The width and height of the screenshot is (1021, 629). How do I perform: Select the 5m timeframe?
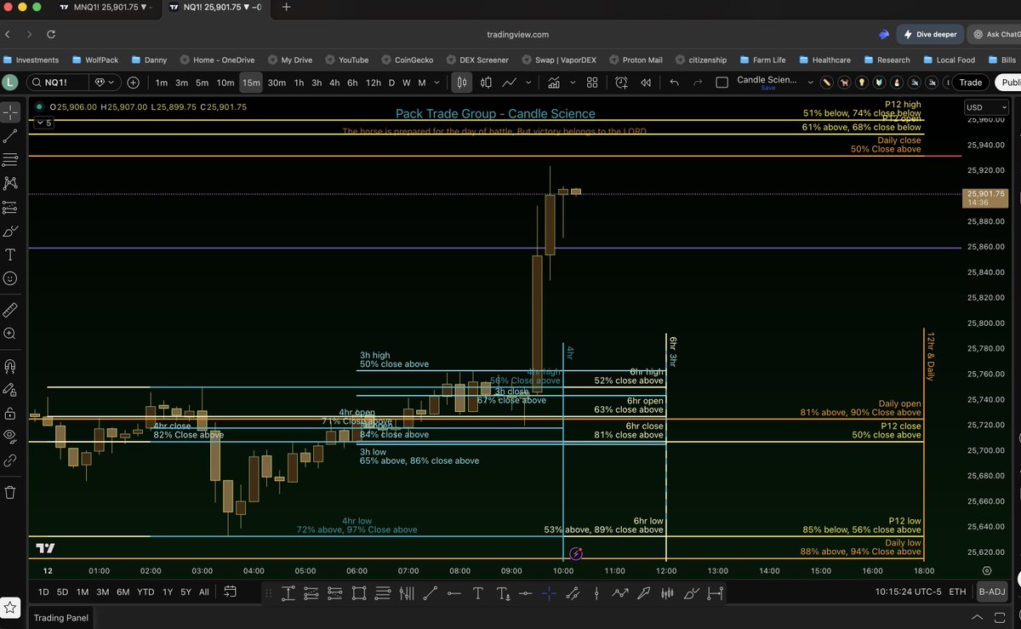202,83
